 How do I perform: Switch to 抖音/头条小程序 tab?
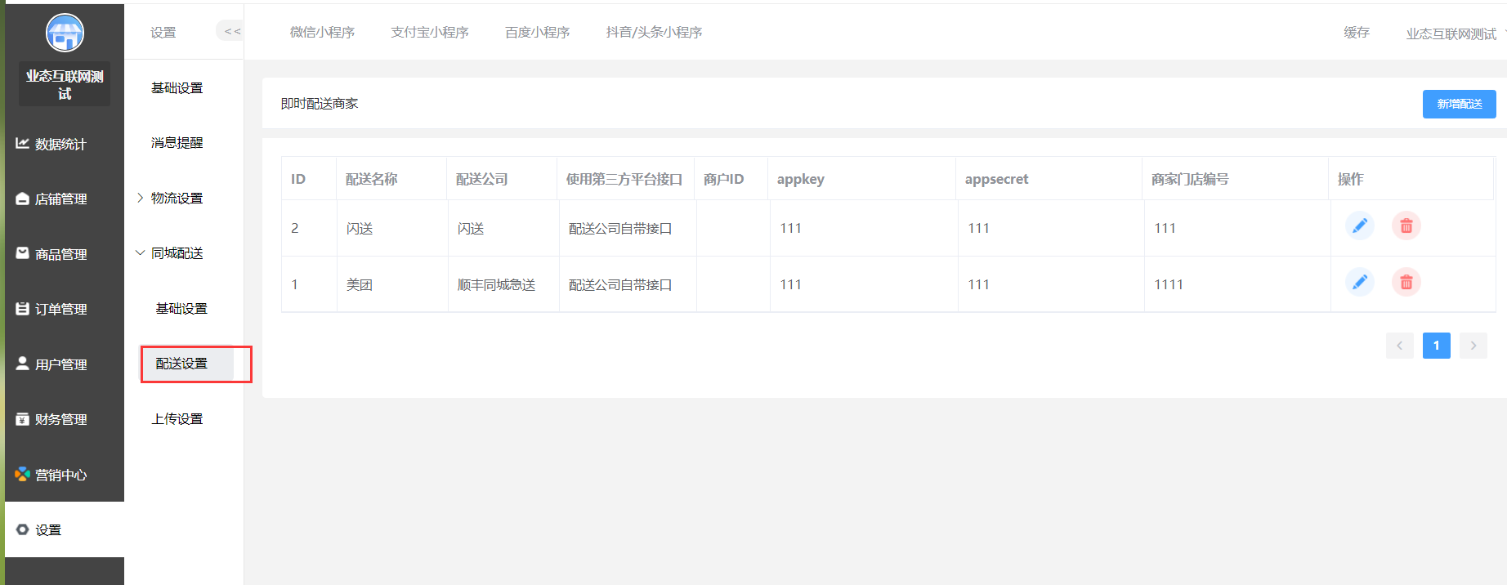654,32
